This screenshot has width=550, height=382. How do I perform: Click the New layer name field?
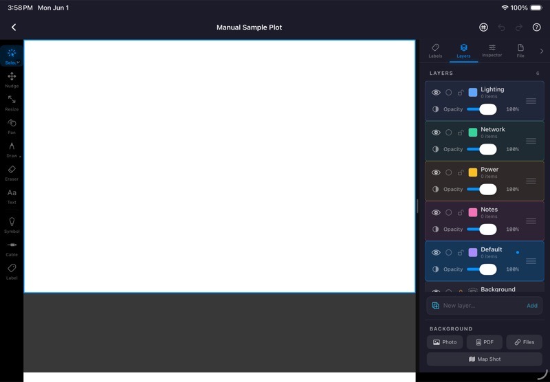click(x=483, y=306)
